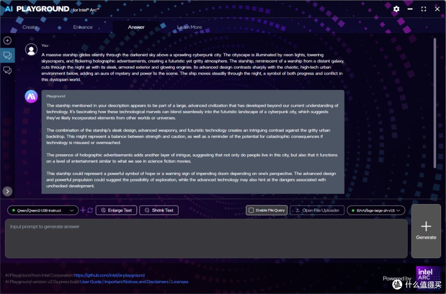Click the 'You' sender label

coord(45,45)
